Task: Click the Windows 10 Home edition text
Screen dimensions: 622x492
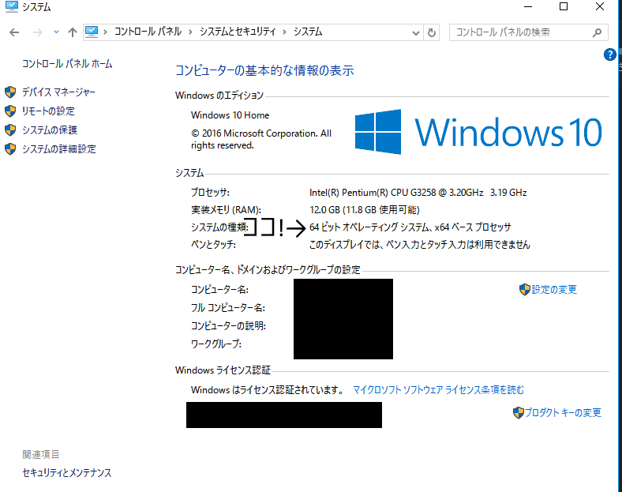Action: coord(230,115)
